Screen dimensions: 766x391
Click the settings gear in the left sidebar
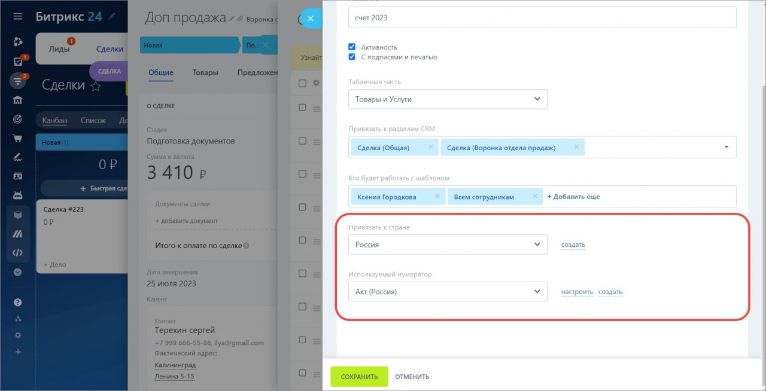point(17,335)
